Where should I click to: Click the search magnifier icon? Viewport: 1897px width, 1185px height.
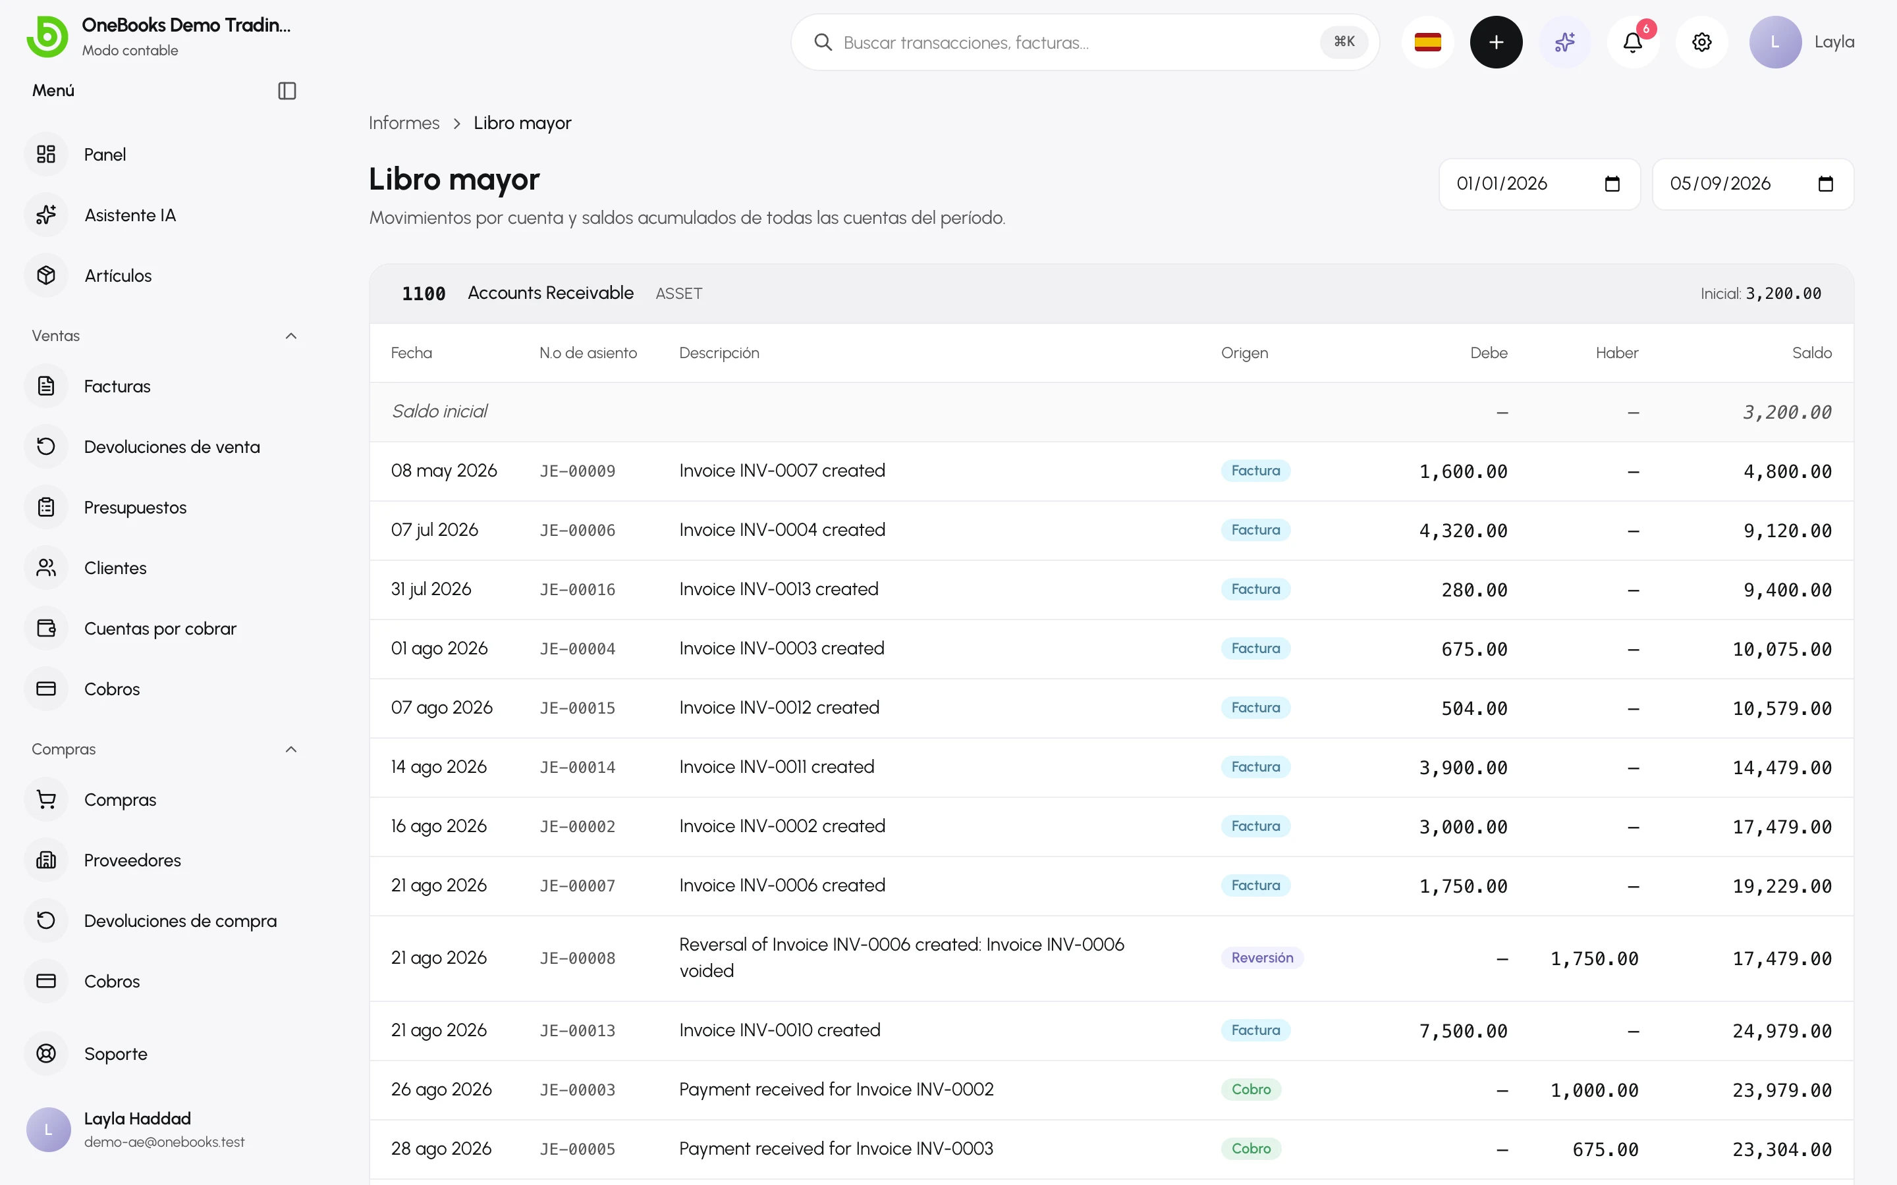point(822,42)
